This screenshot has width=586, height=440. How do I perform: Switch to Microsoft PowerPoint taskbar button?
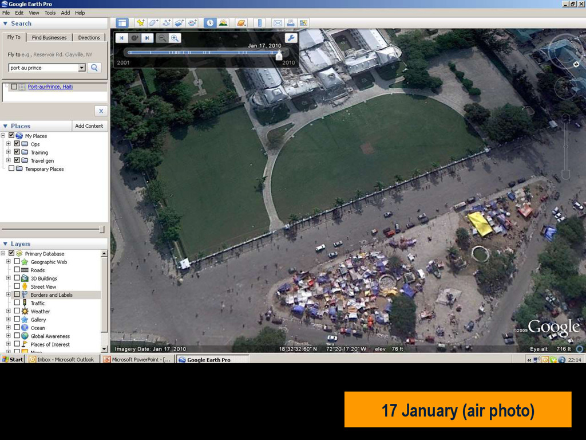click(137, 359)
